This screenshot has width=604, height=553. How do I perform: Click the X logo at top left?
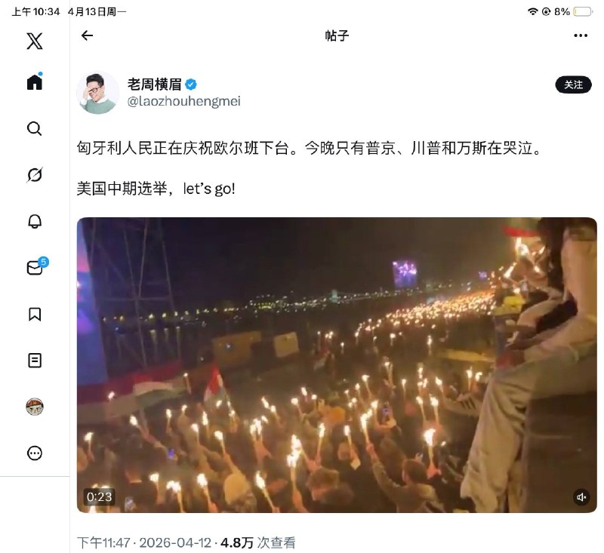(33, 41)
